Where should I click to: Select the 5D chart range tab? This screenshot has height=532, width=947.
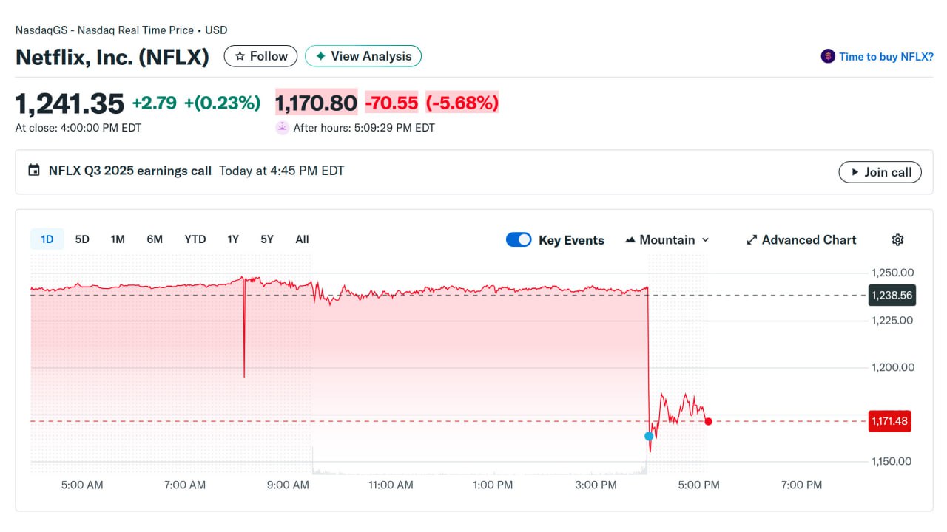(82, 239)
